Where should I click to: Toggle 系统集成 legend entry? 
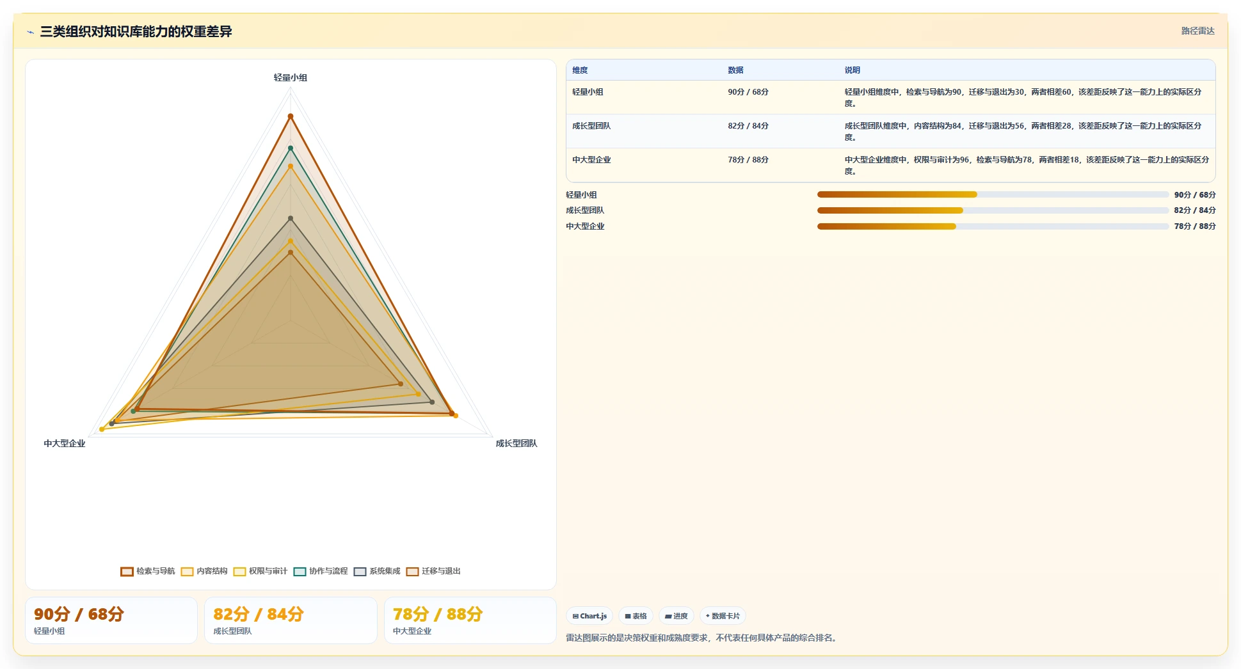pos(377,571)
